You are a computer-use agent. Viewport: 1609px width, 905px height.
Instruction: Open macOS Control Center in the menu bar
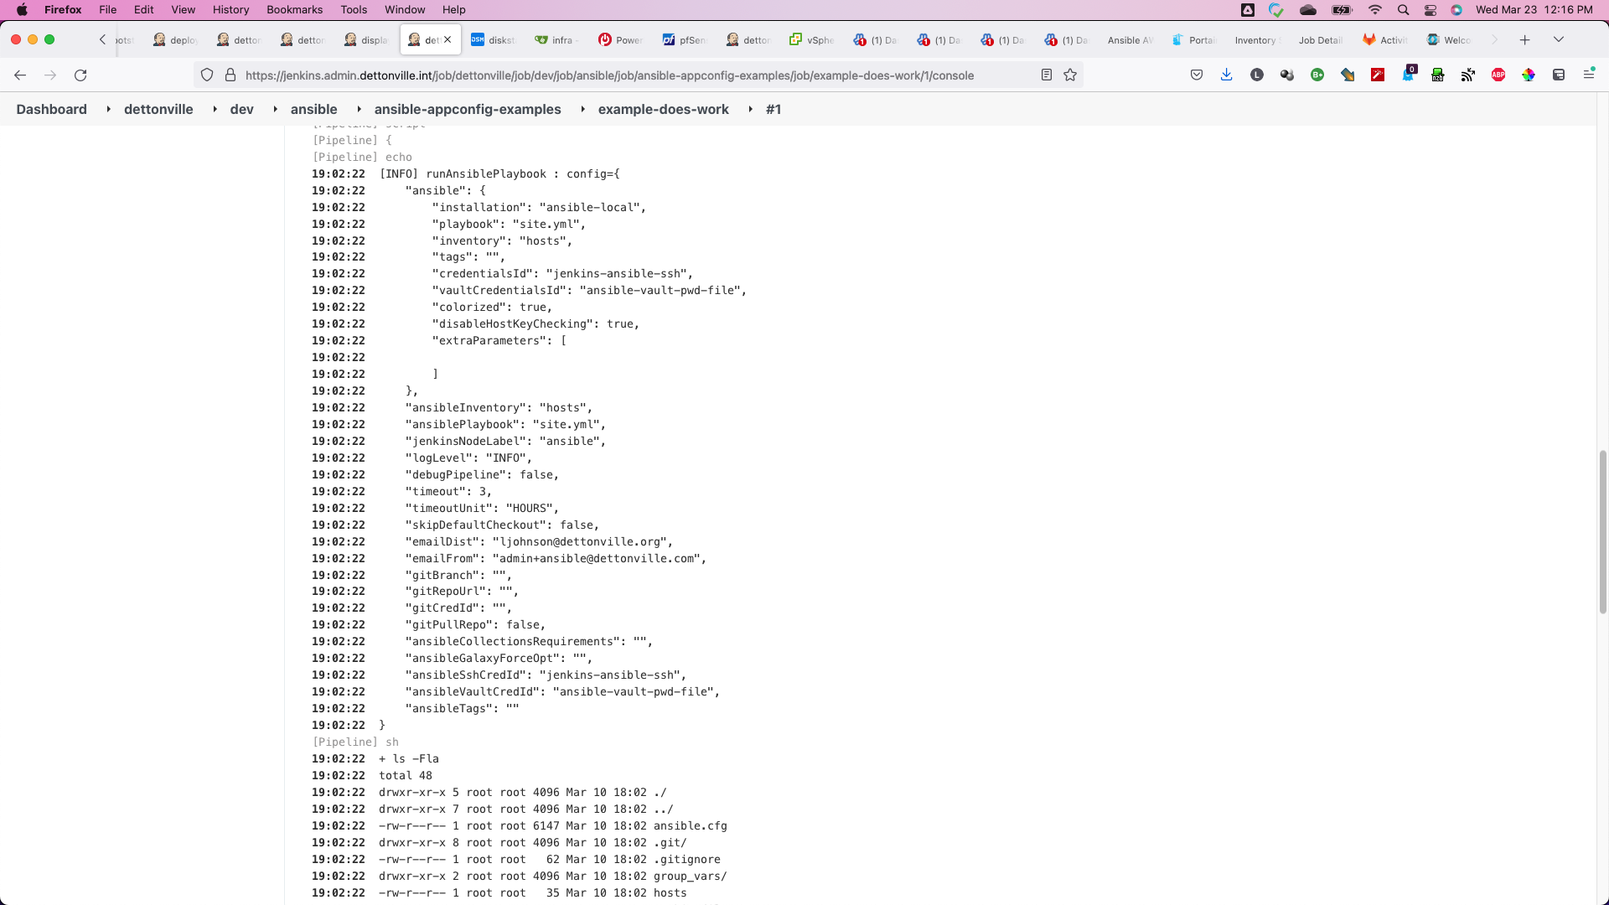1431,10
